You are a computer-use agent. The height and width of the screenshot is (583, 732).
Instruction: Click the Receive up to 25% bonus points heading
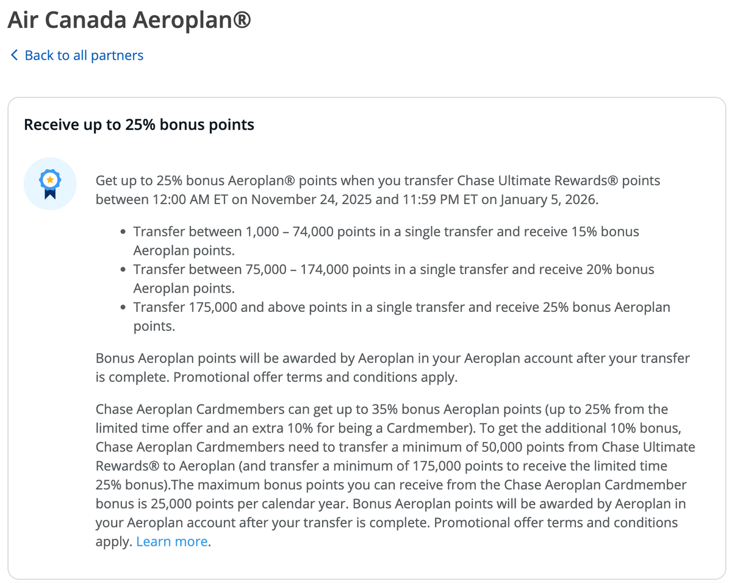pos(139,124)
